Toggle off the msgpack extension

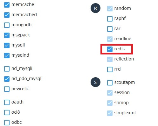tap(7, 35)
